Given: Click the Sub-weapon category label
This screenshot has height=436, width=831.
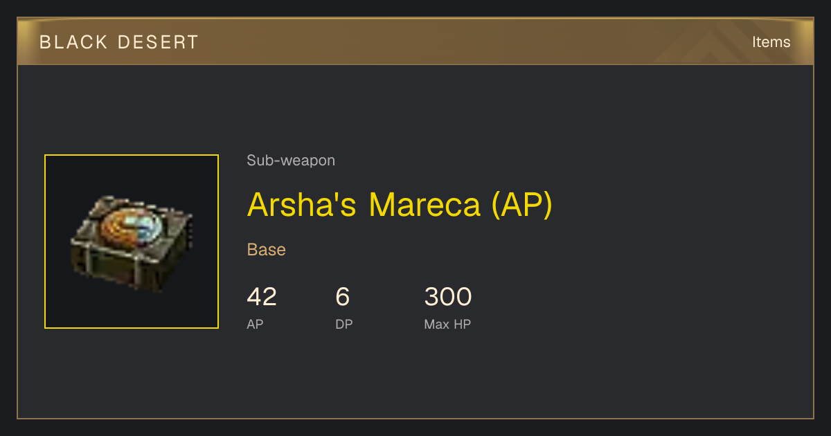Looking at the screenshot, I should [291, 161].
